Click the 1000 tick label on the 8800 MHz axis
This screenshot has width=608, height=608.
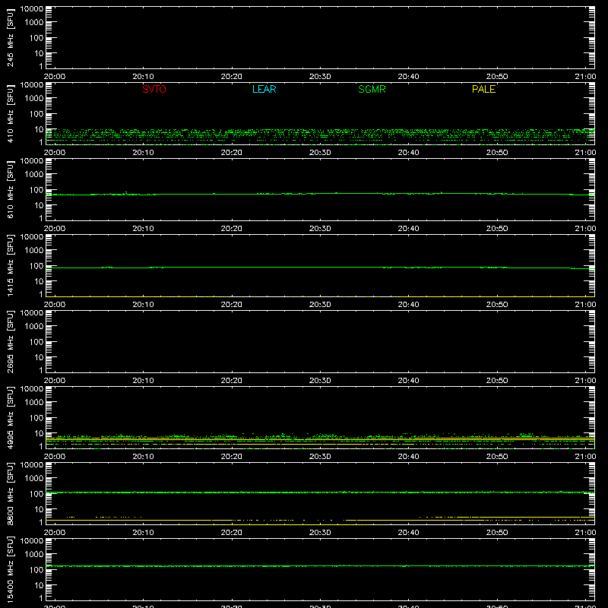point(34,479)
